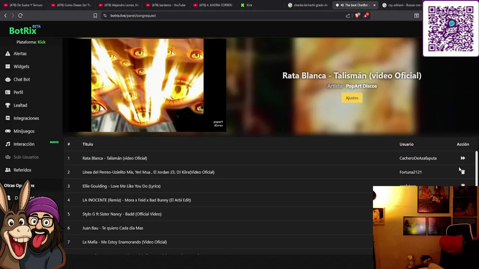
Task: Click the user Fortuna2121
Action: pyautogui.click(x=411, y=172)
